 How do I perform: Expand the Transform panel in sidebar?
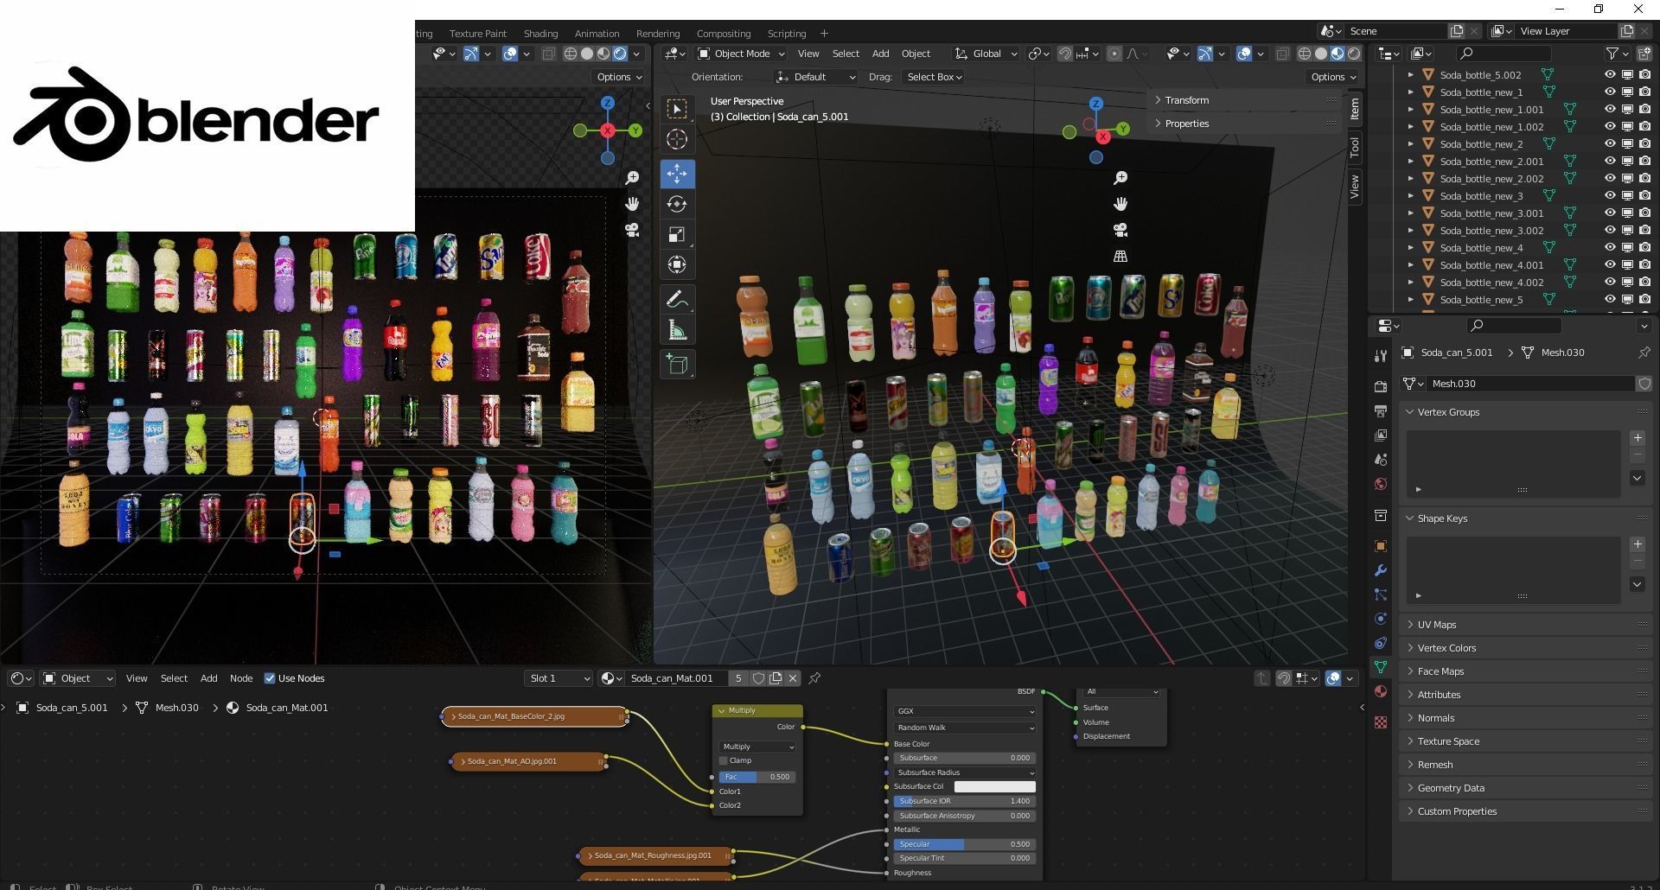(x=1185, y=100)
